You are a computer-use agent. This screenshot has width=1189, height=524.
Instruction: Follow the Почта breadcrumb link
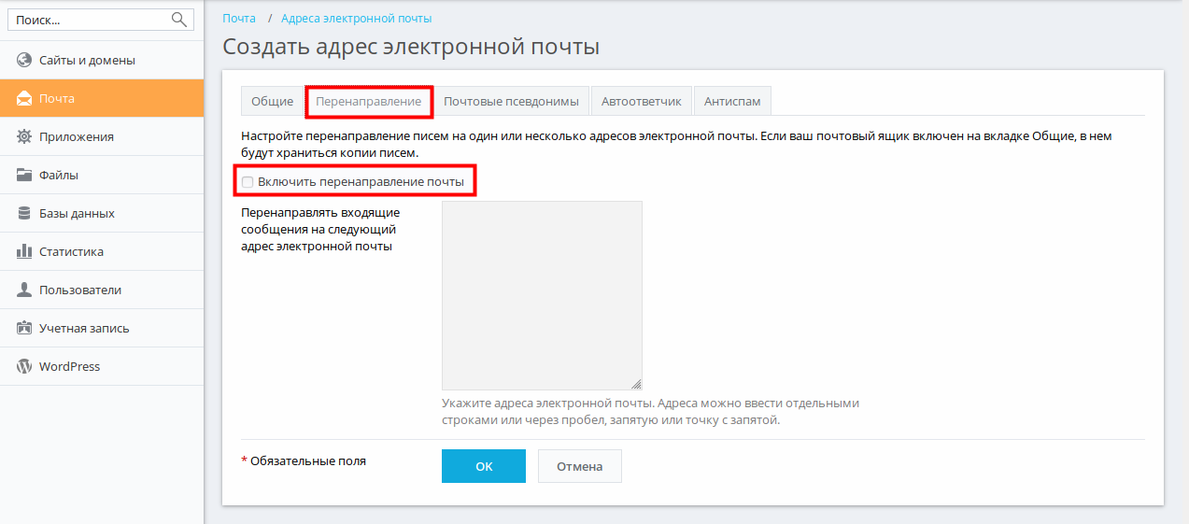pyautogui.click(x=239, y=18)
